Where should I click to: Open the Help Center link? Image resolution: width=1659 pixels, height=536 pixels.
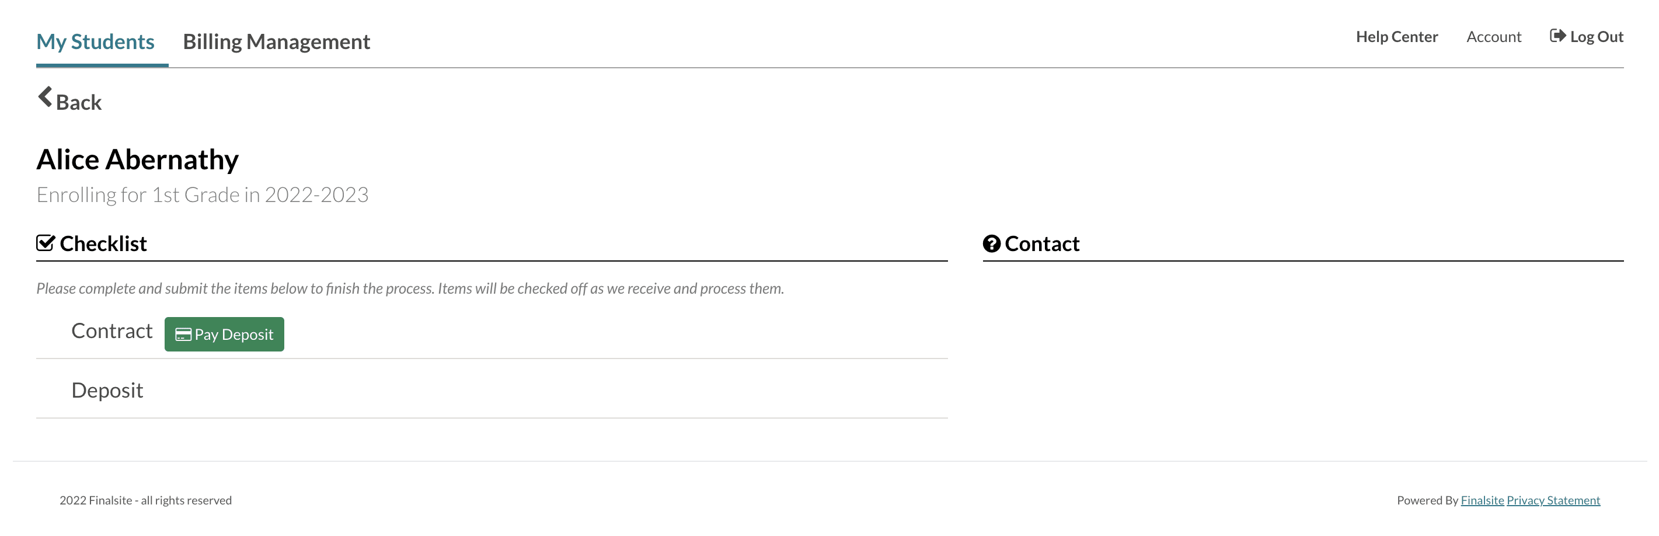coord(1396,37)
